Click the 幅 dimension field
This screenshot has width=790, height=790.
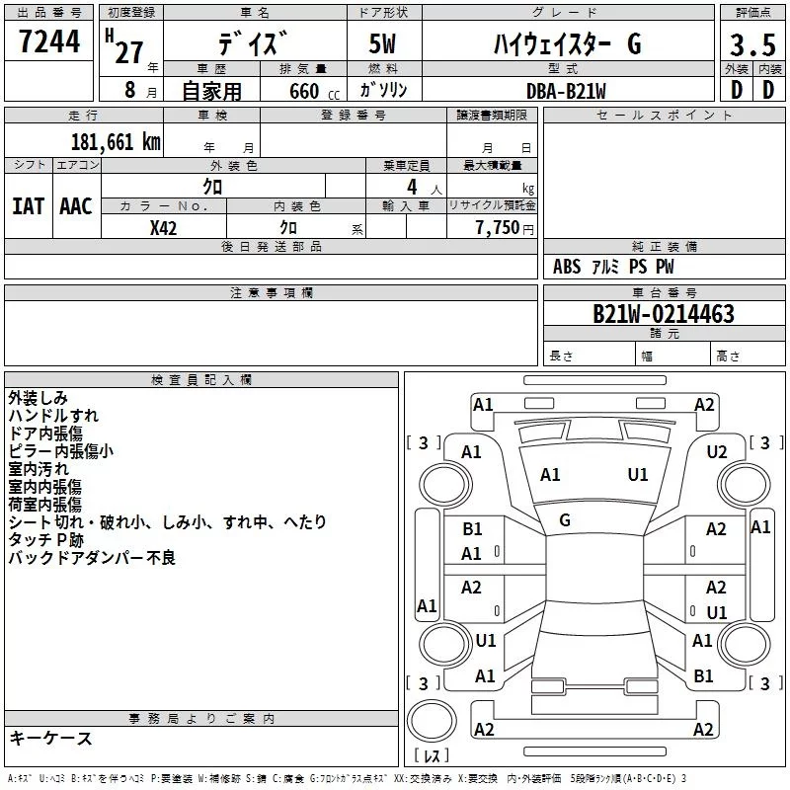point(672,355)
